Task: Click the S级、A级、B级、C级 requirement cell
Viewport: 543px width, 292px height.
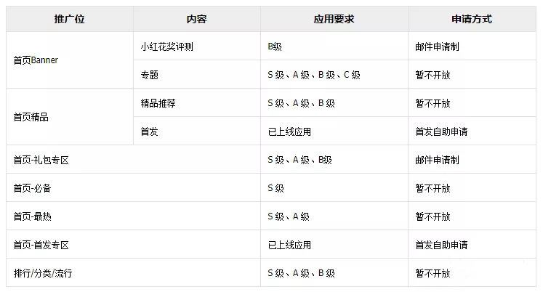Action: 334,74
